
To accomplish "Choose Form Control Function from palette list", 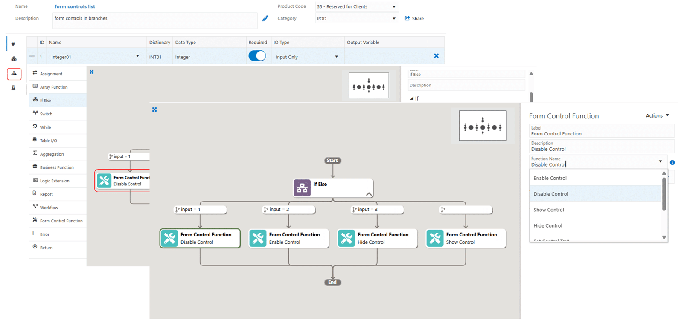I will (61, 221).
